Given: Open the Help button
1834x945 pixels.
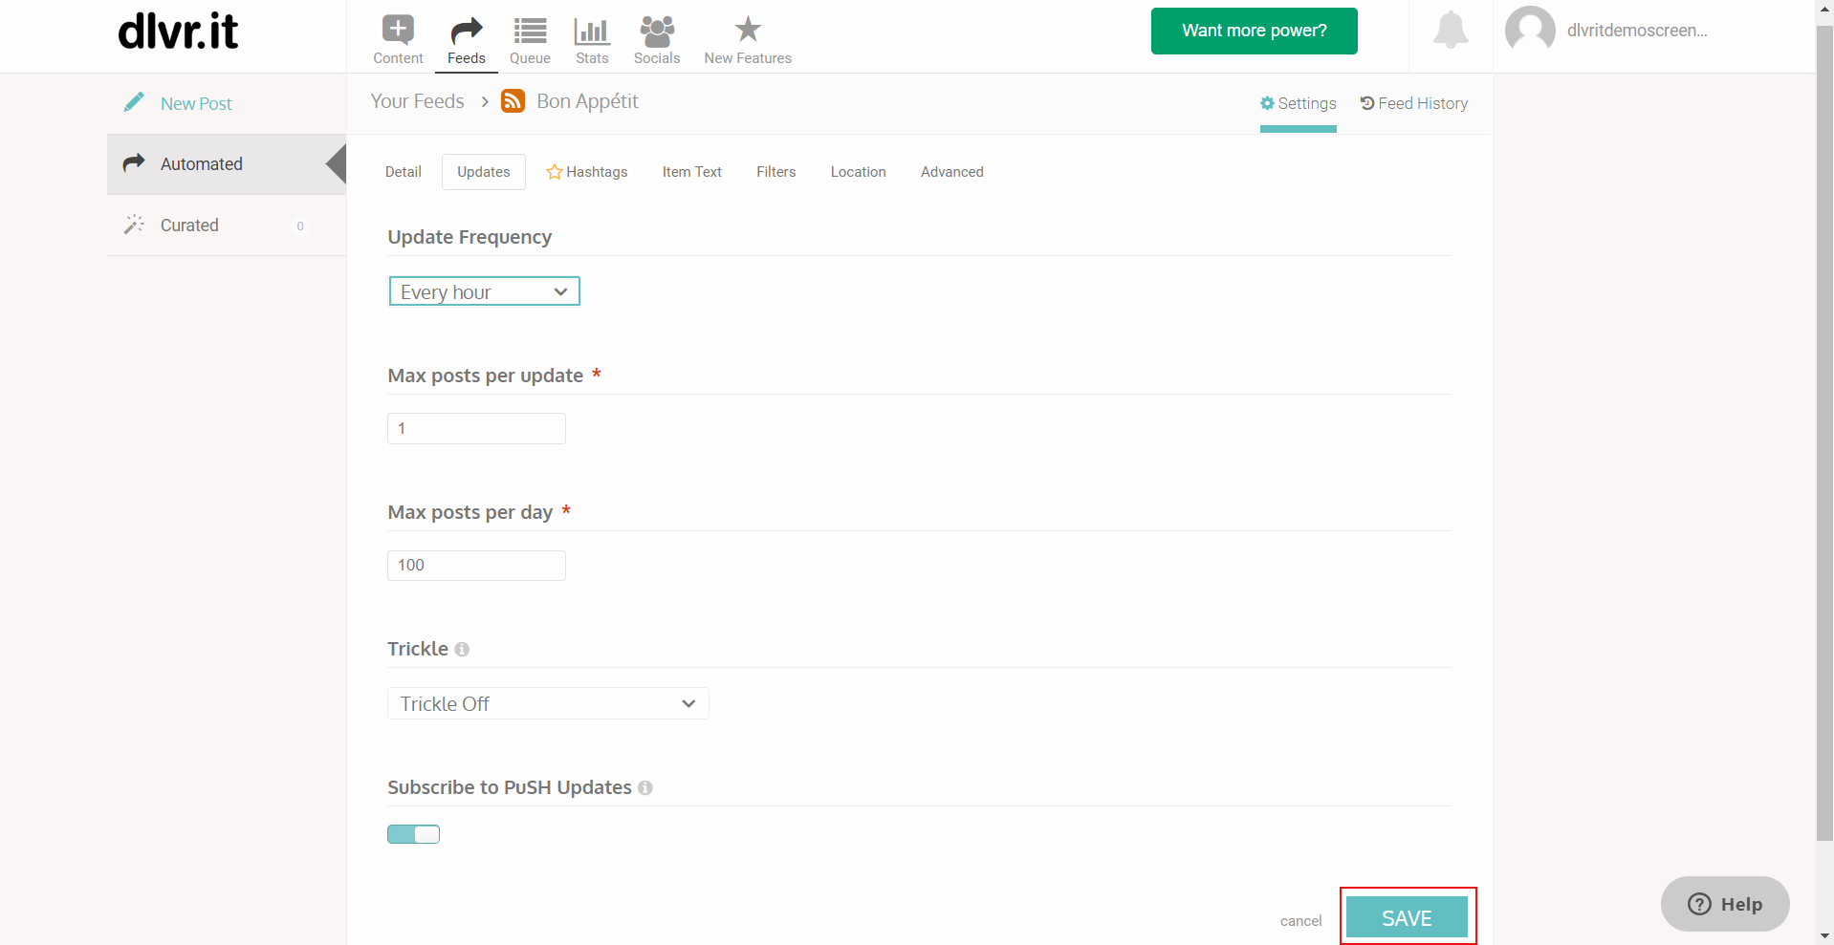Looking at the screenshot, I should click(x=1725, y=904).
